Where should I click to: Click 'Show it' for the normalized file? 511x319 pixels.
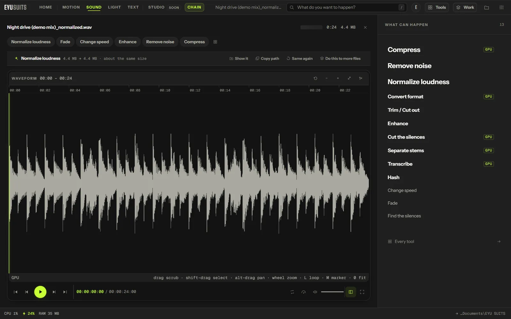(239, 59)
